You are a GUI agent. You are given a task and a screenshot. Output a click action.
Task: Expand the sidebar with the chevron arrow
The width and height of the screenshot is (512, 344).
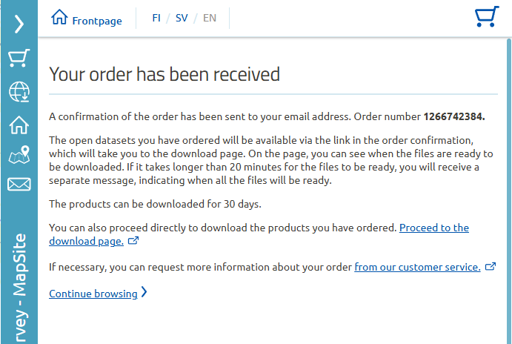19,24
